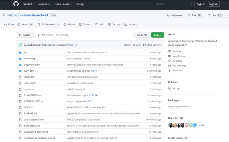Click the slash shortcut icon in search

pyautogui.click(x=191, y=4)
